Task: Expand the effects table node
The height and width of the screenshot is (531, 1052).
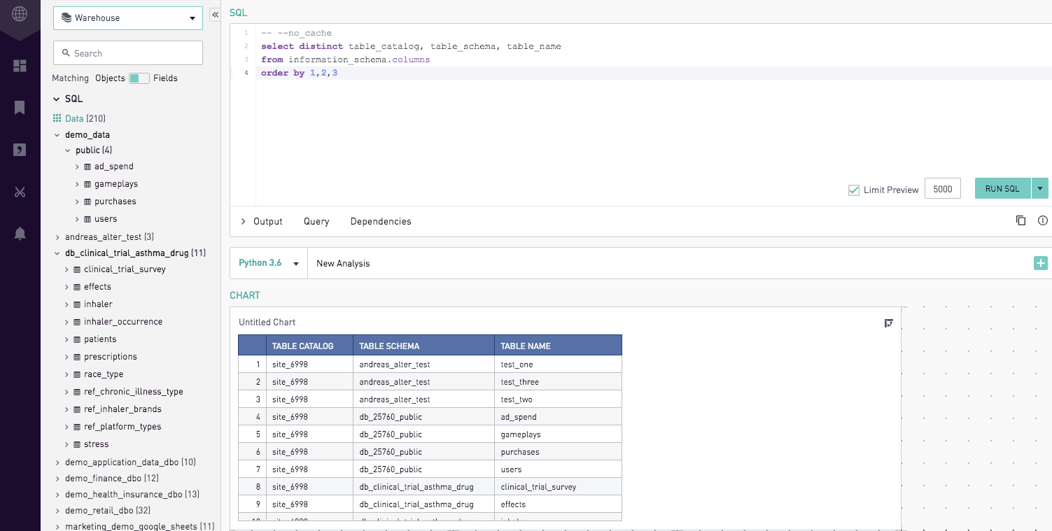Action: tap(67, 287)
